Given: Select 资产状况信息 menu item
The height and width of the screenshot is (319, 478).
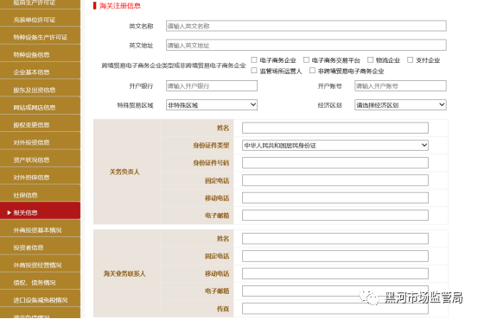Looking at the screenshot, I should (x=40, y=159).
